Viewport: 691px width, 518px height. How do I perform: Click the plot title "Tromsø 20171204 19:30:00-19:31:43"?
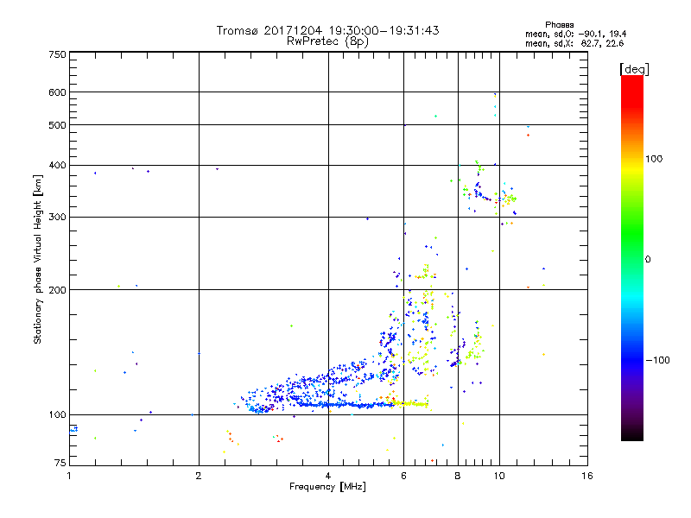[x=327, y=30]
